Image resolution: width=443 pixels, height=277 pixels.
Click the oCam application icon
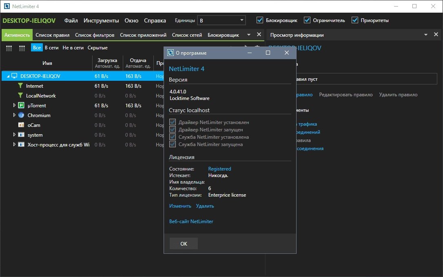point(21,125)
